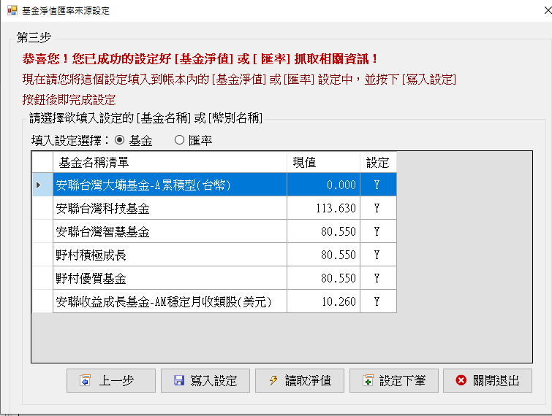Image resolution: width=552 pixels, height=416 pixels.
Task: Click row header of 安聯台灣科技基金
Action: (42, 208)
